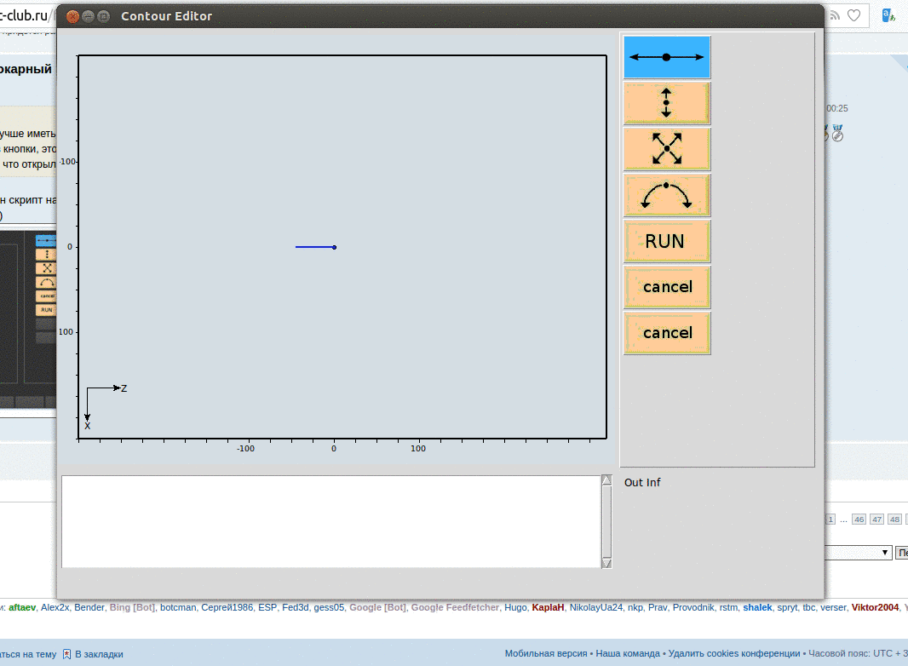Click the blue point at line end
908x666 pixels.
[334, 247]
